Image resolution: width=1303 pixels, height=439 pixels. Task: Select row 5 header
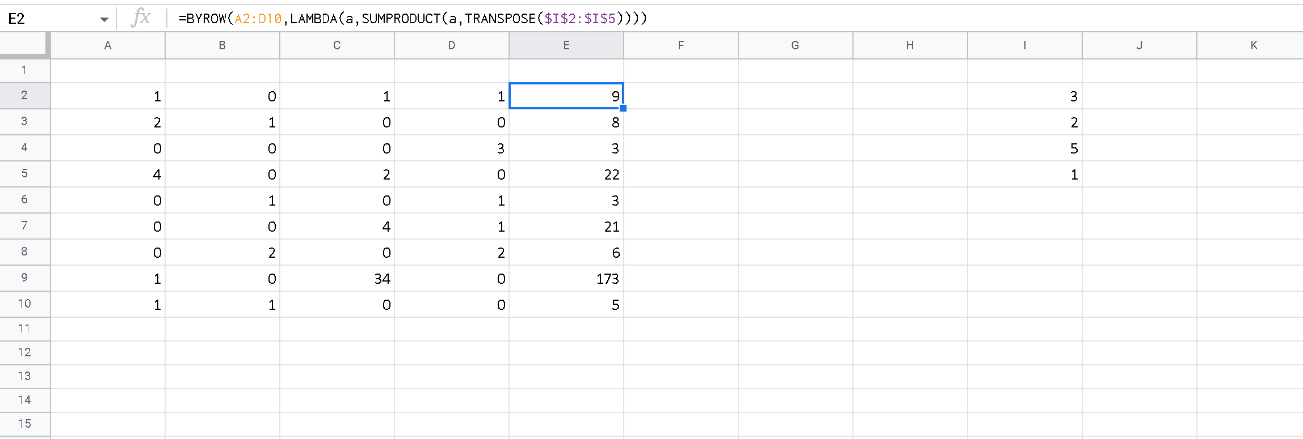tap(25, 174)
